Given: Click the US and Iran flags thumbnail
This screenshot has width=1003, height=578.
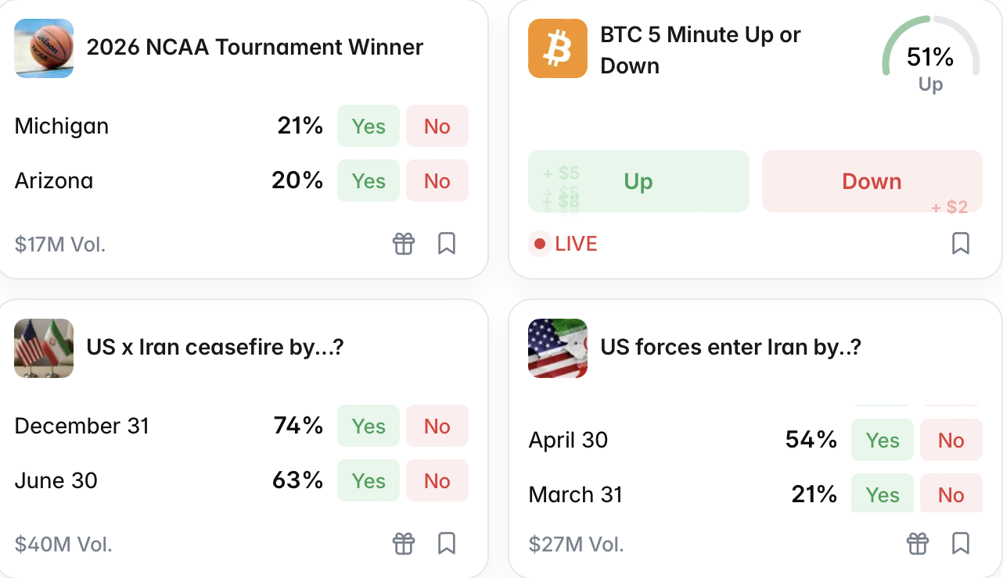Looking at the screenshot, I should point(44,348).
